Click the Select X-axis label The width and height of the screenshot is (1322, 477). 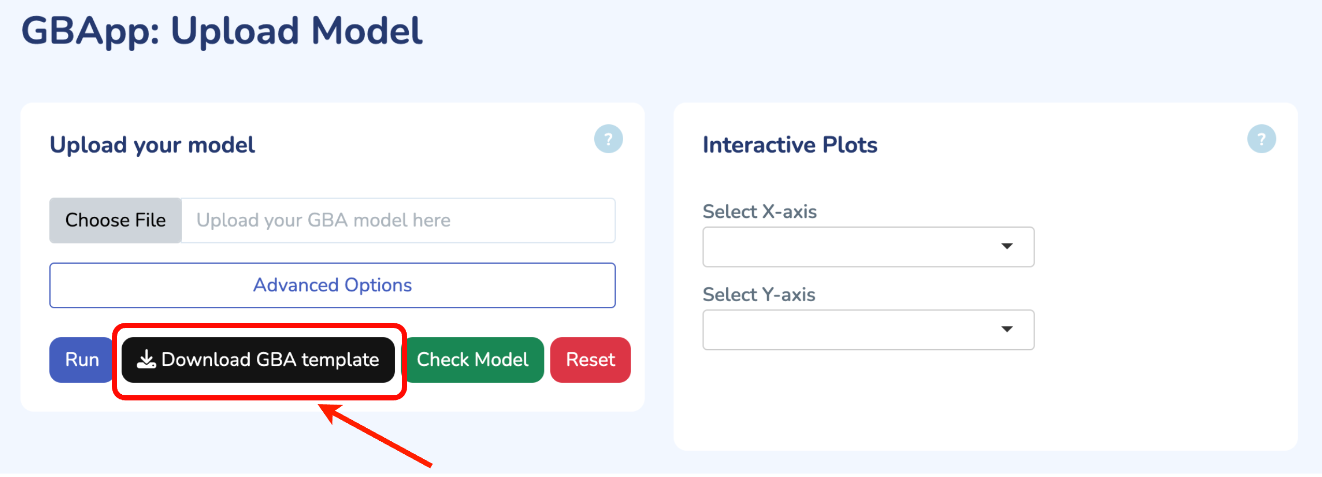[x=759, y=212]
